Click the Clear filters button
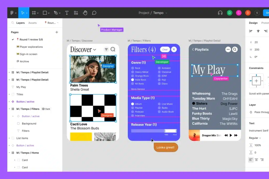 coord(165,50)
